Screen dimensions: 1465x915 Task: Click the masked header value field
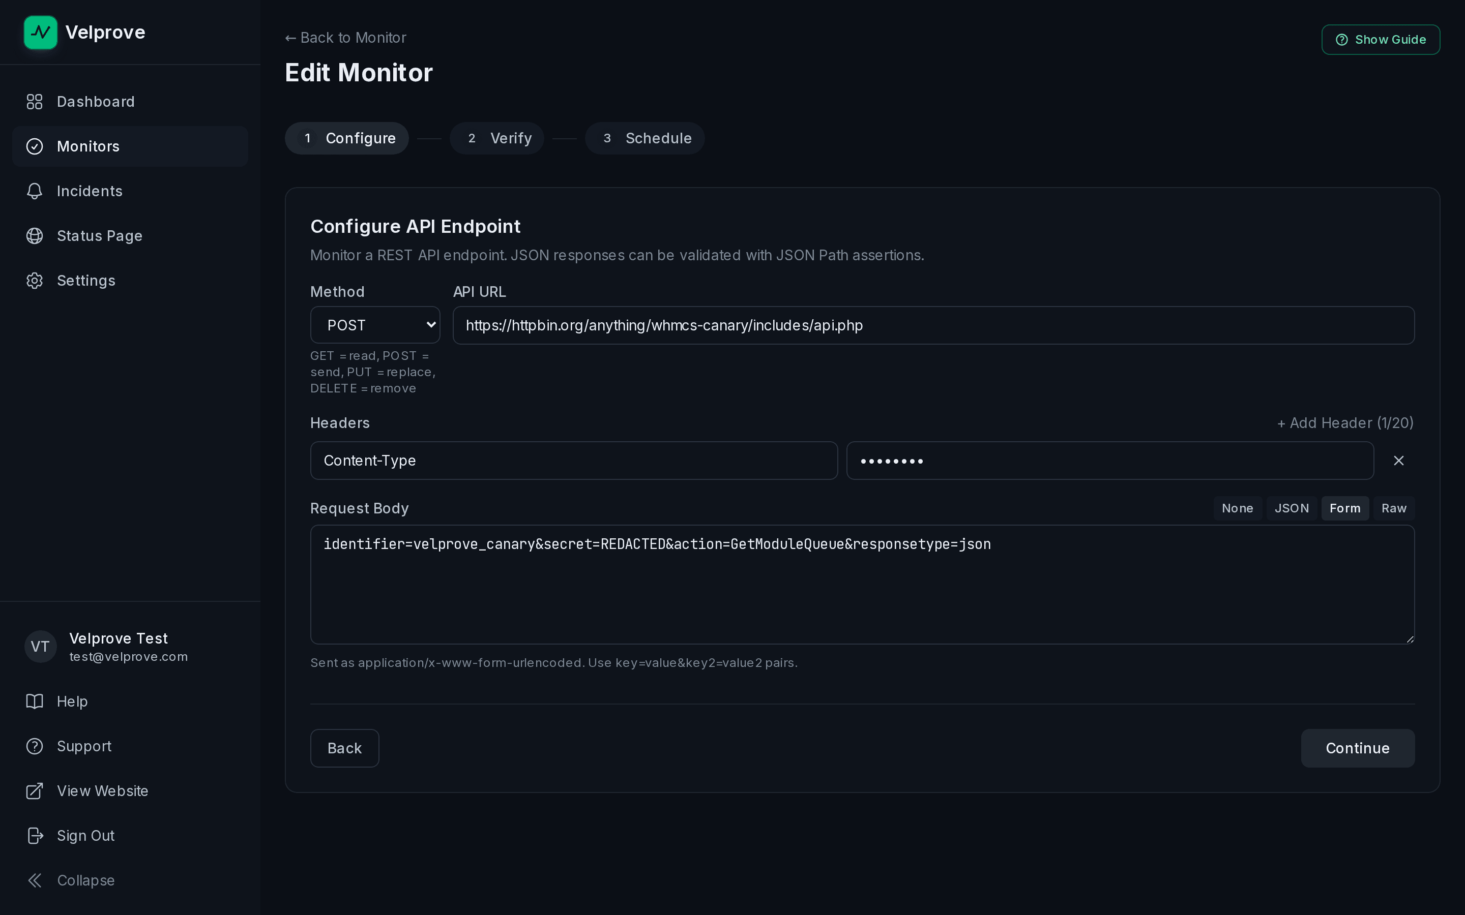tap(1109, 461)
